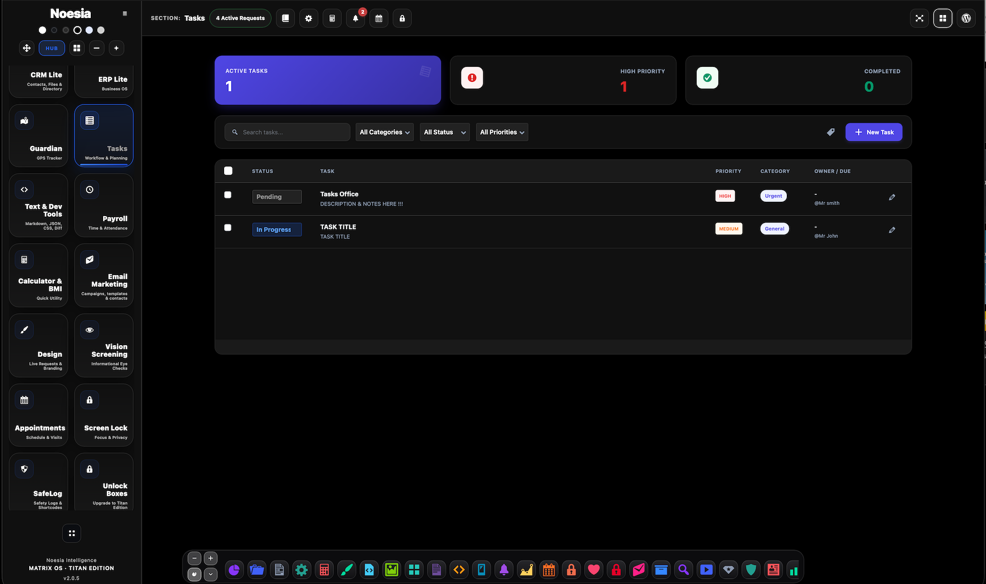Open the pink heart icon in the dock

point(594,570)
